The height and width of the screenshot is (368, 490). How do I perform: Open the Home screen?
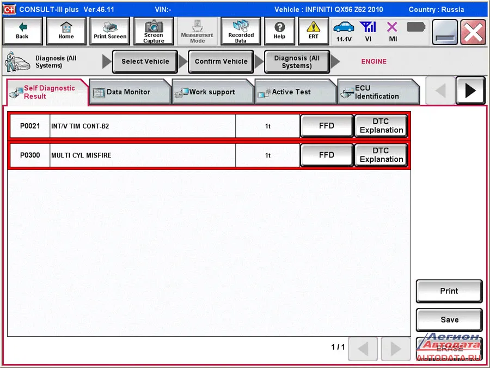[x=66, y=31]
